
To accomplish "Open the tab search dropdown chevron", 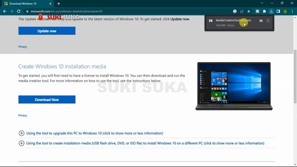I will point(262,3).
